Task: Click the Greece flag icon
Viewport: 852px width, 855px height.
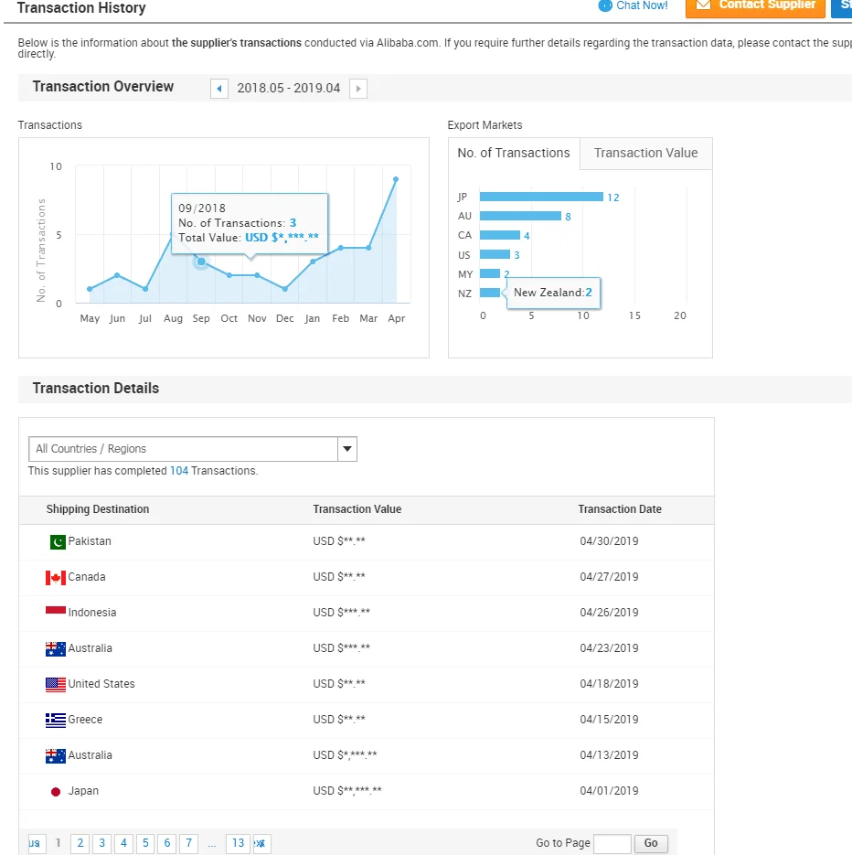Action: point(56,721)
